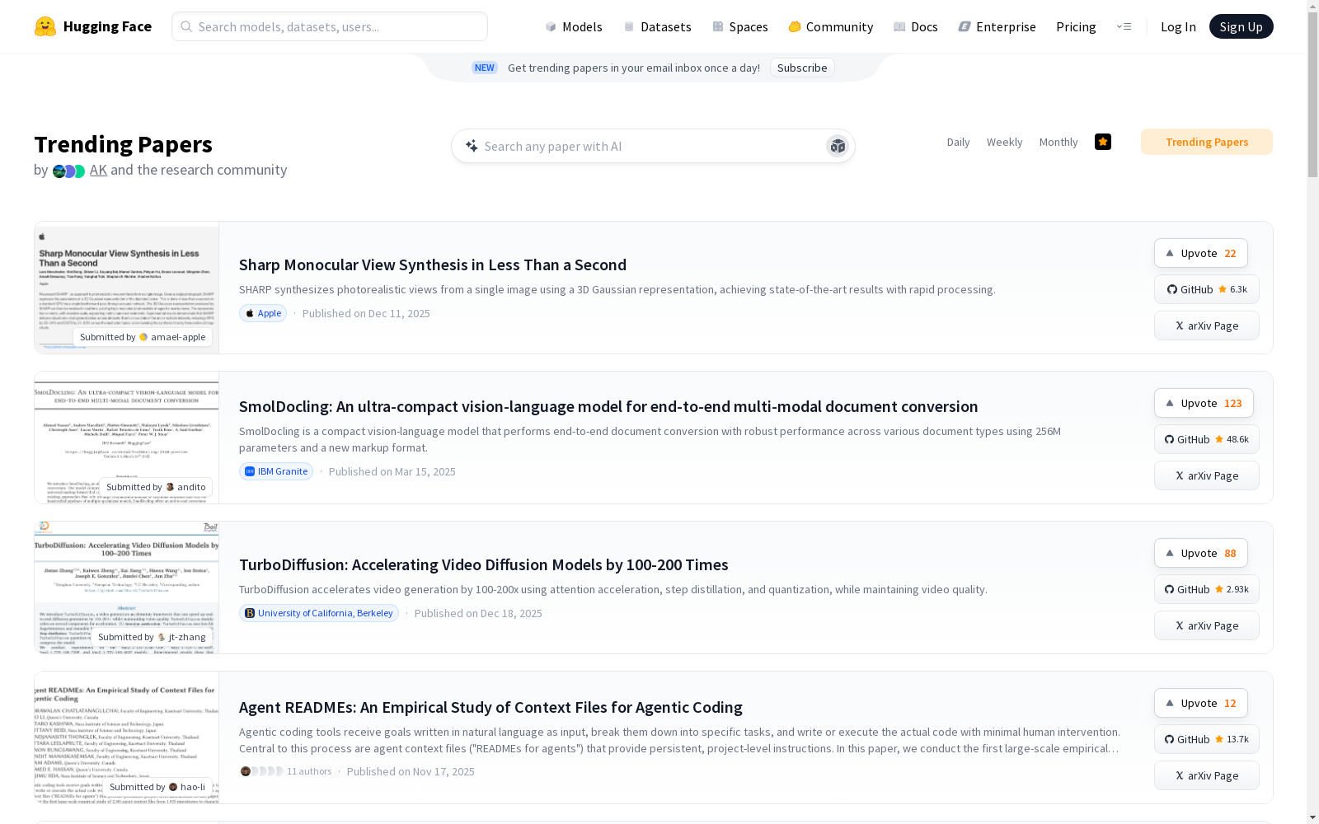Click the AI search cube icon
The height and width of the screenshot is (824, 1319).
coord(838,146)
